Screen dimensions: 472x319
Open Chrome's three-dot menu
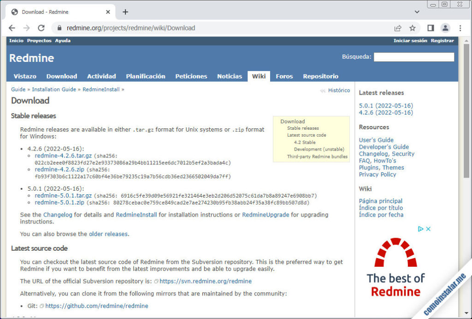[x=460, y=28]
